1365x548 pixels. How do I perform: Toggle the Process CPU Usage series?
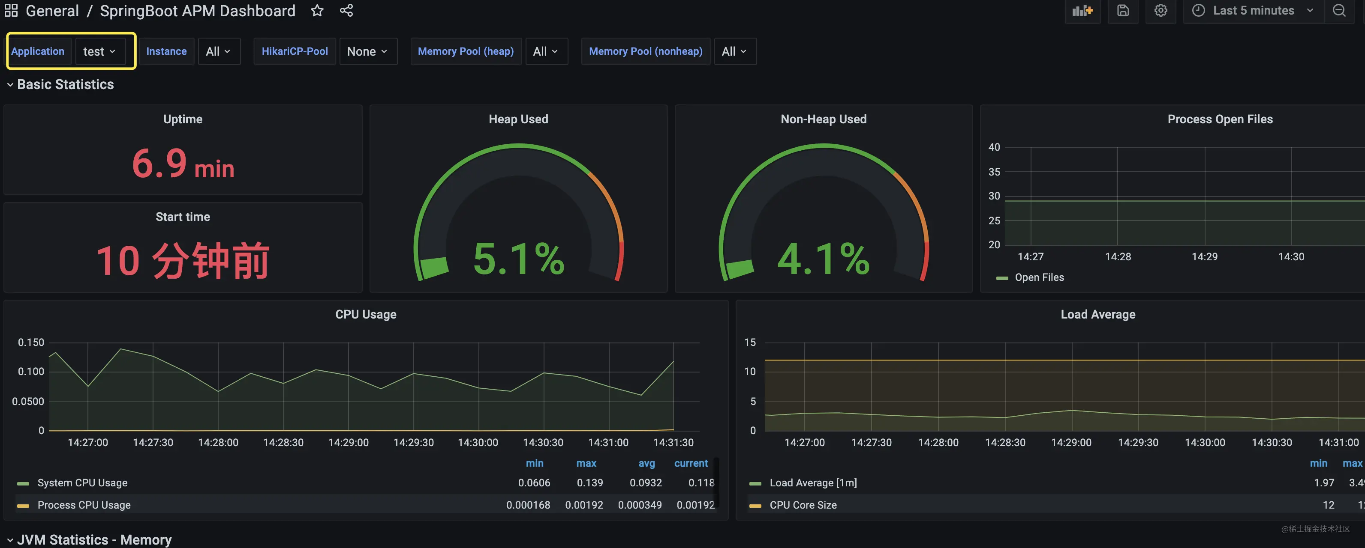coord(84,505)
